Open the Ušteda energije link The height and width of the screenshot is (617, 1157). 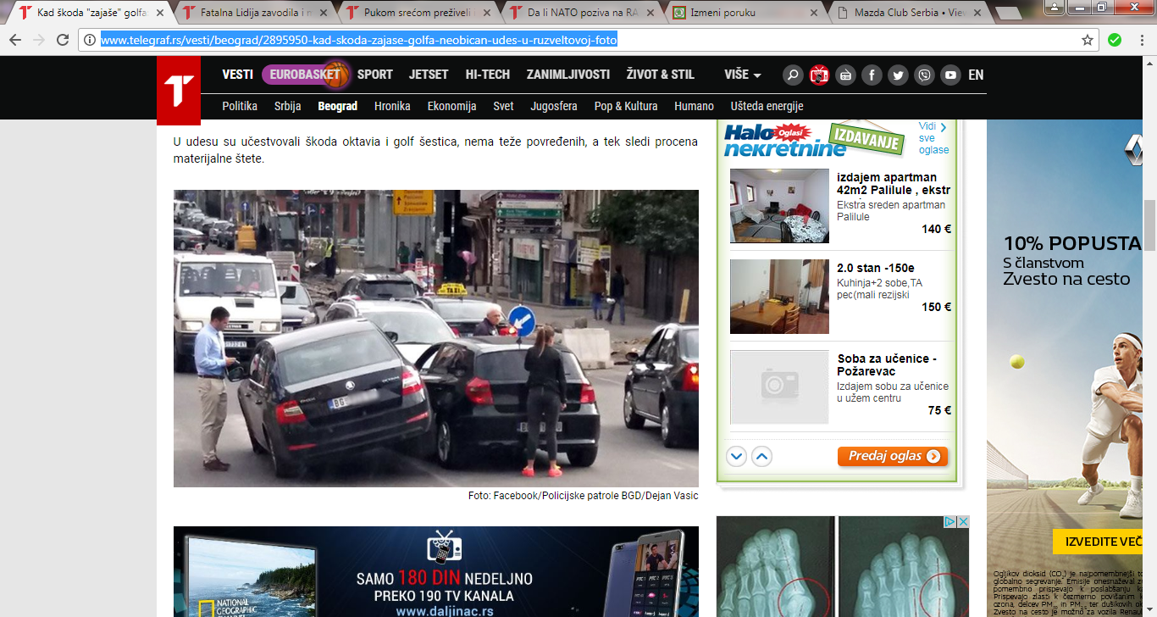pyautogui.click(x=767, y=106)
